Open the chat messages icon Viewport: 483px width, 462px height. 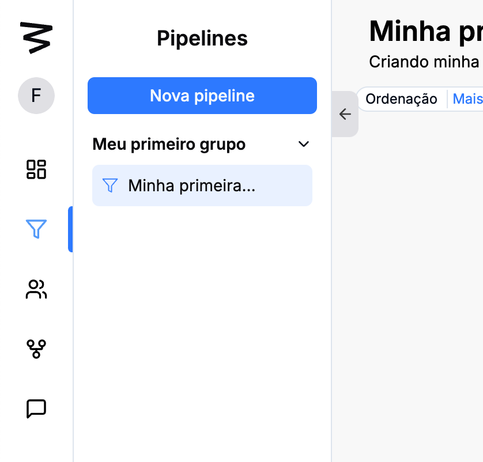click(x=36, y=408)
